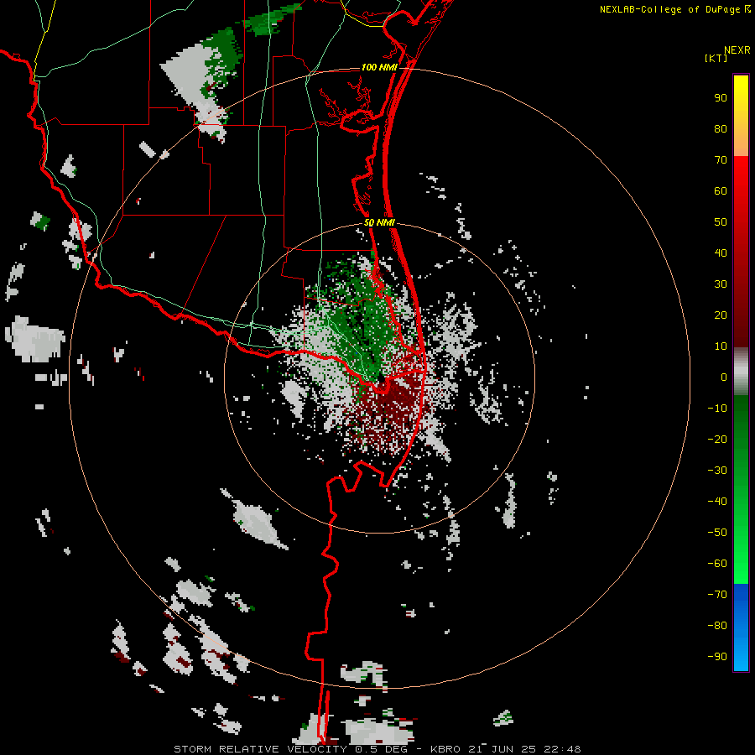
Task: Click the blue bottom segment of the color bar
Action: 741,627
